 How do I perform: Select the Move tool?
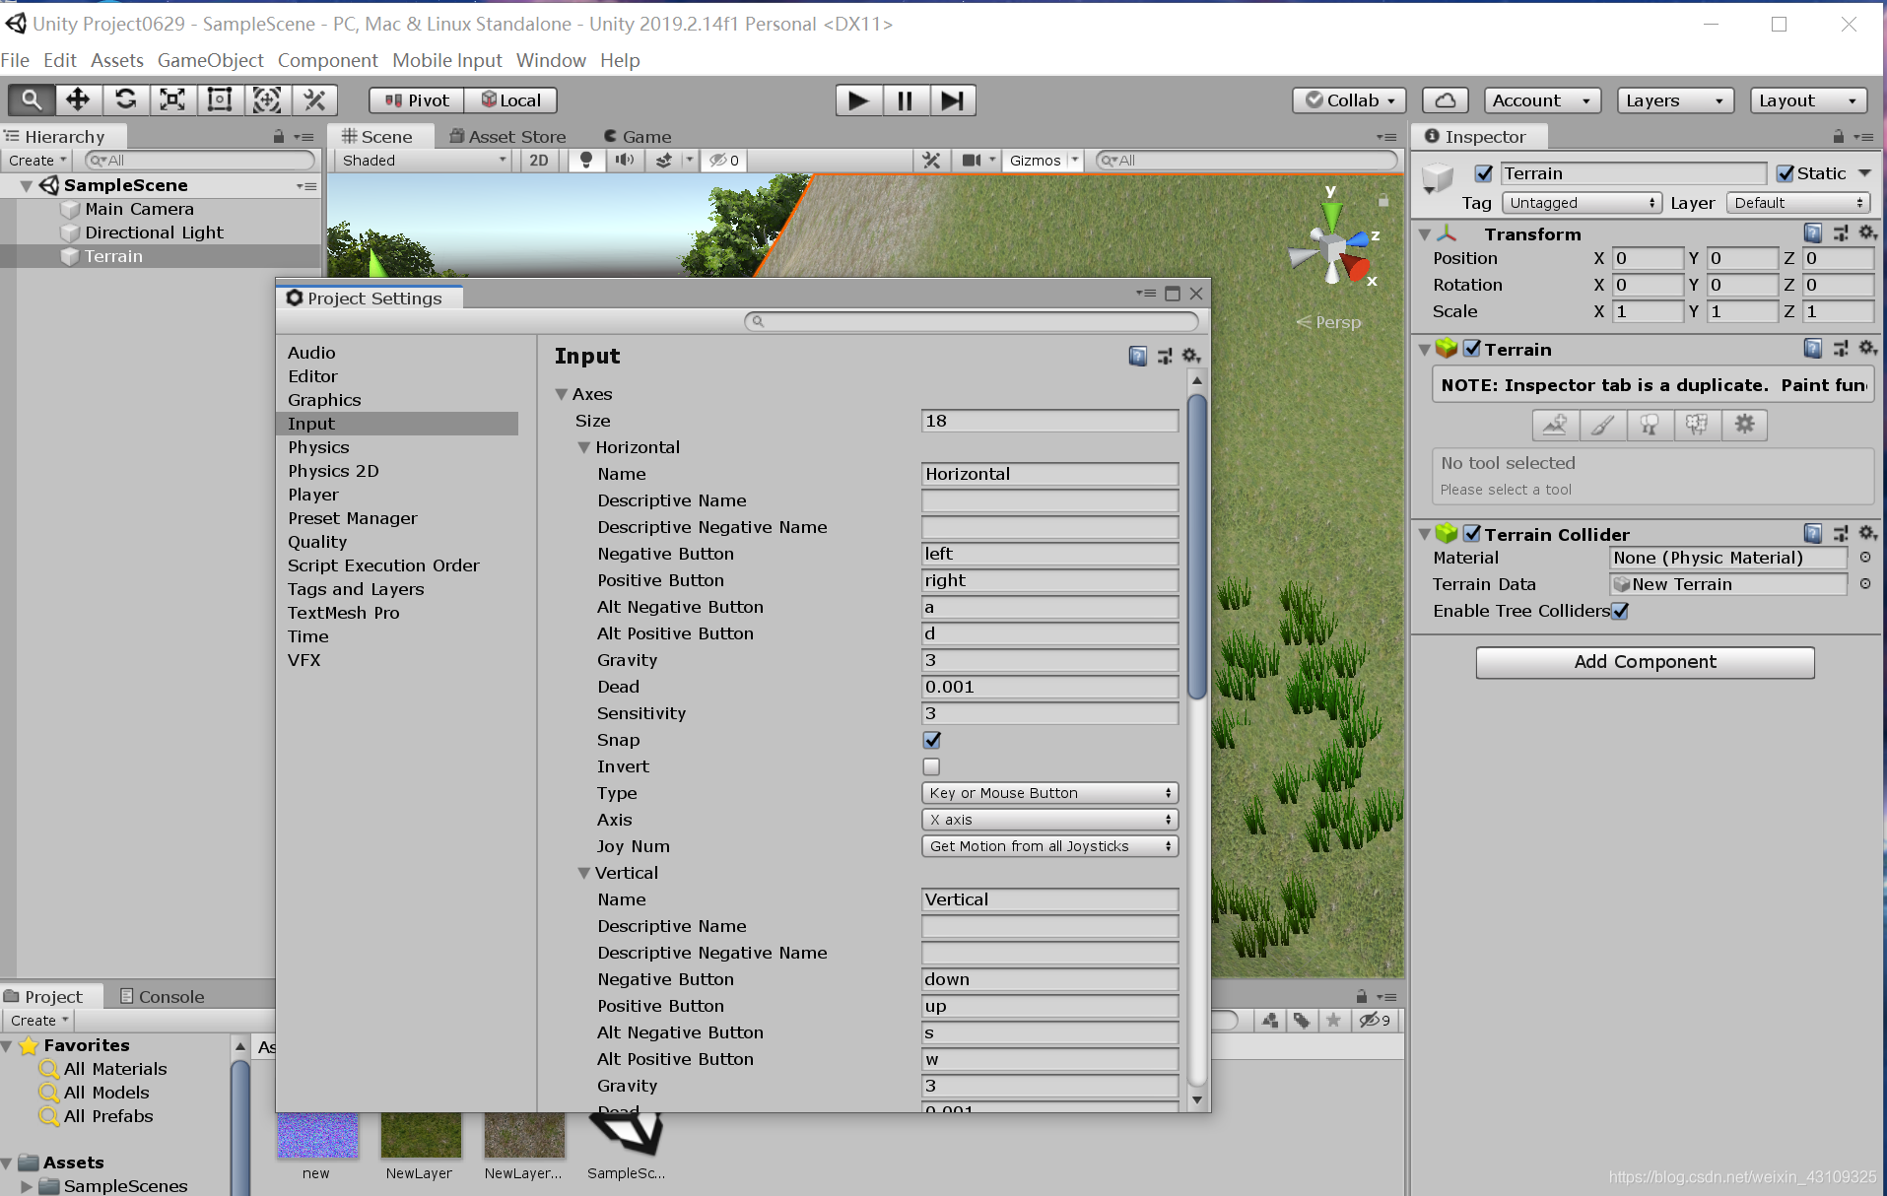pyautogui.click(x=78, y=100)
